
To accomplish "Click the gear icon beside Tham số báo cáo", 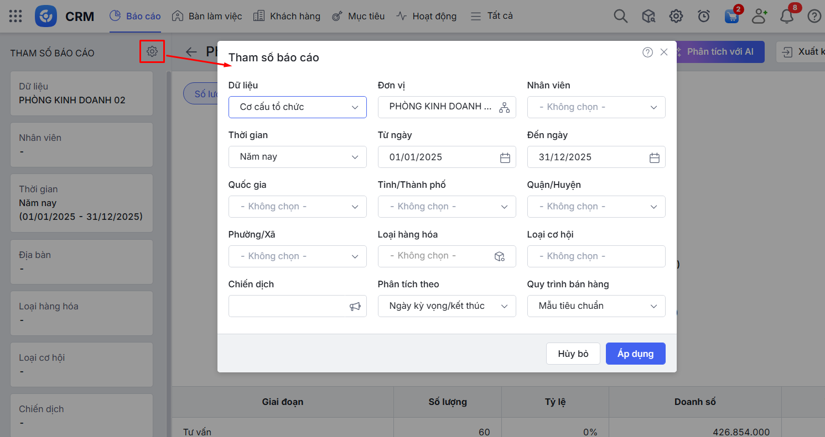I will pyautogui.click(x=152, y=52).
